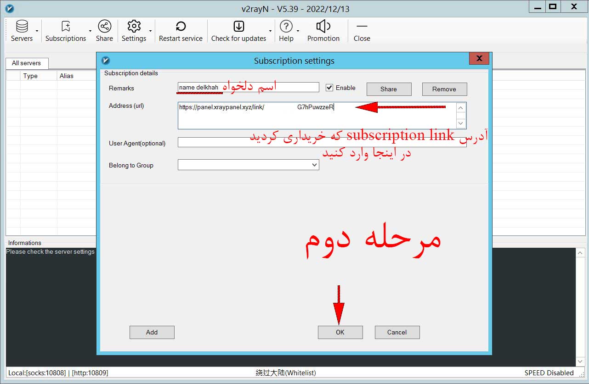Open the Subscriptions toolbar icon
The image size is (589, 384).
[66, 26]
